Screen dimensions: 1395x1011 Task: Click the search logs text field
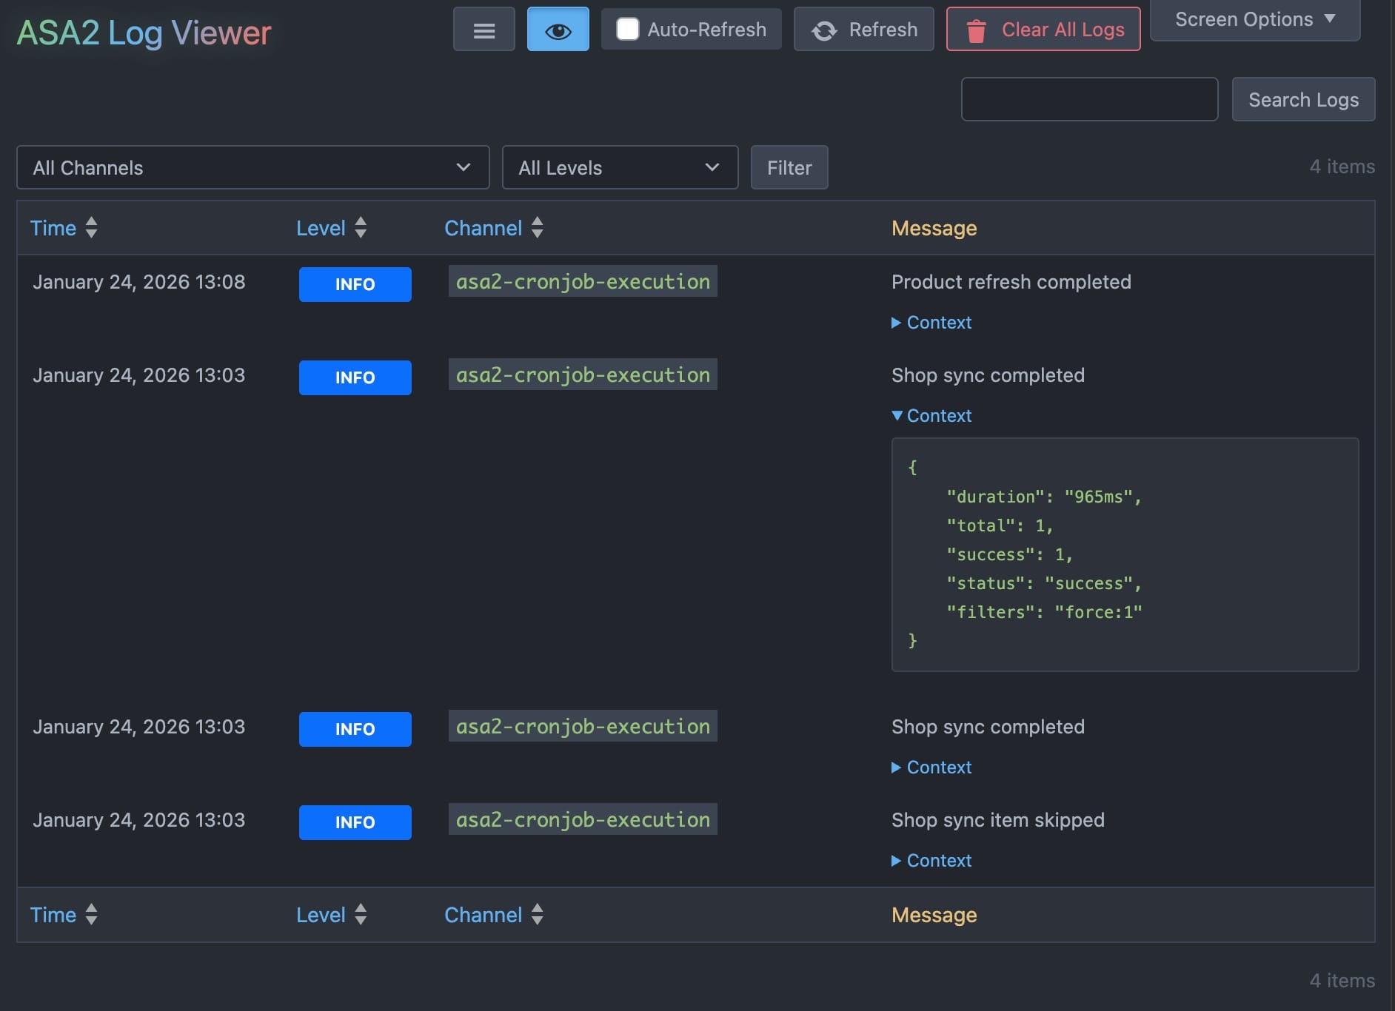[x=1088, y=99]
